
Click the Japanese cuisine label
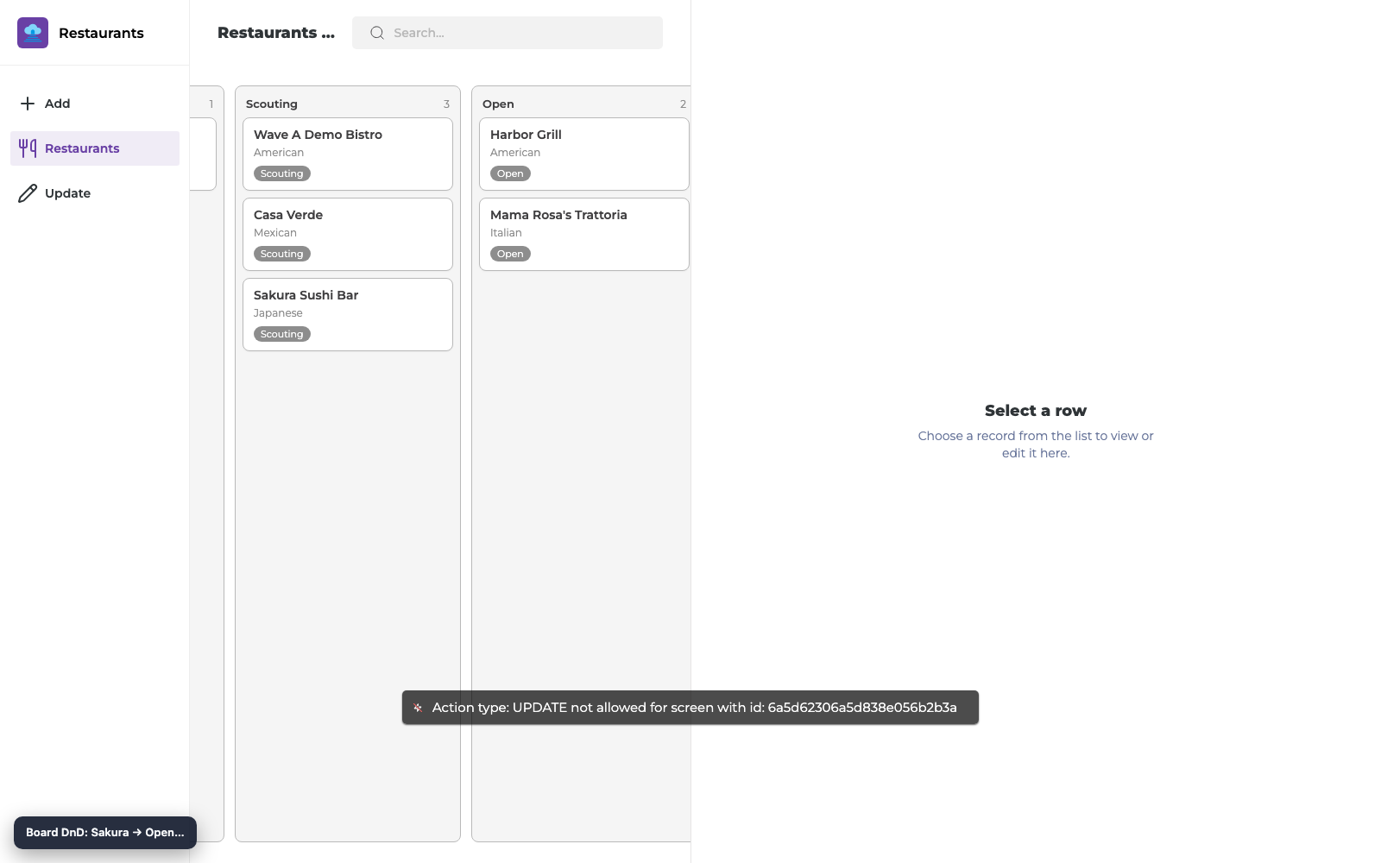278,313
